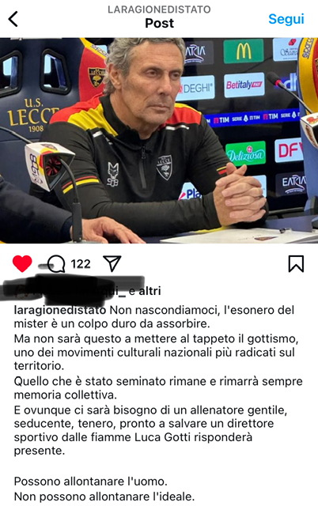Save post with bookmark icon
This screenshot has width=318, height=506.
click(x=296, y=264)
